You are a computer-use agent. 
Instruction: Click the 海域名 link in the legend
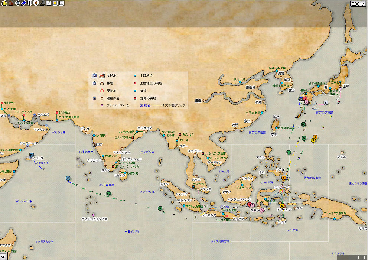pos(145,105)
